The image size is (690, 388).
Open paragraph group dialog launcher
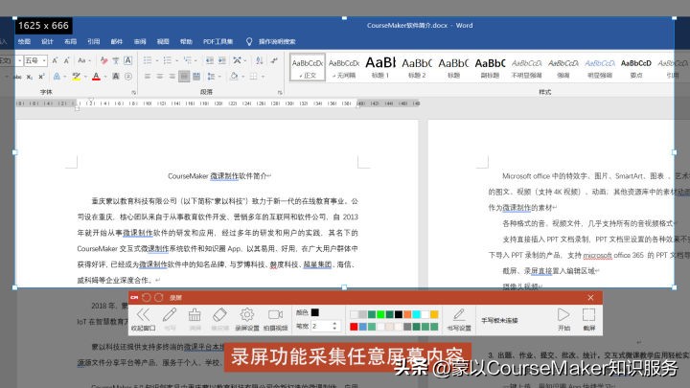click(x=280, y=92)
